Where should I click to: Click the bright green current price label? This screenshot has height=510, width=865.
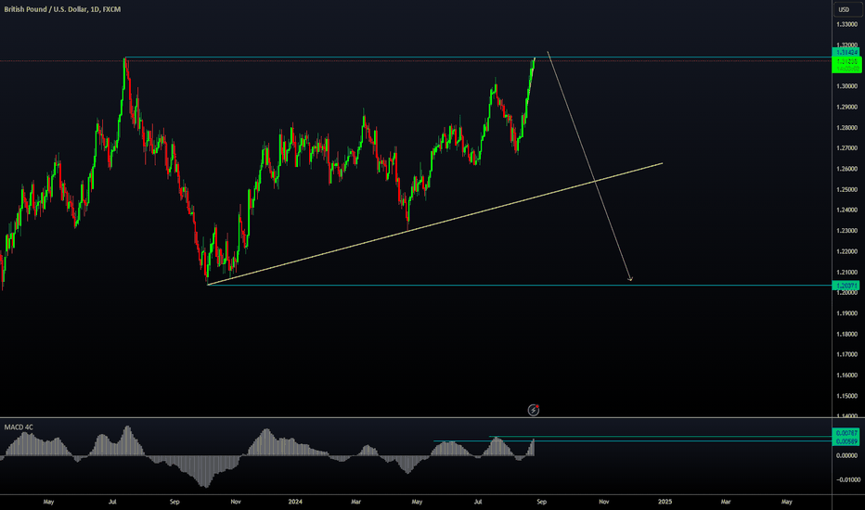846,65
